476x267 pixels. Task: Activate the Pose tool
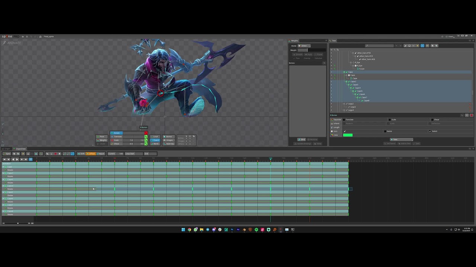point(102,136)
